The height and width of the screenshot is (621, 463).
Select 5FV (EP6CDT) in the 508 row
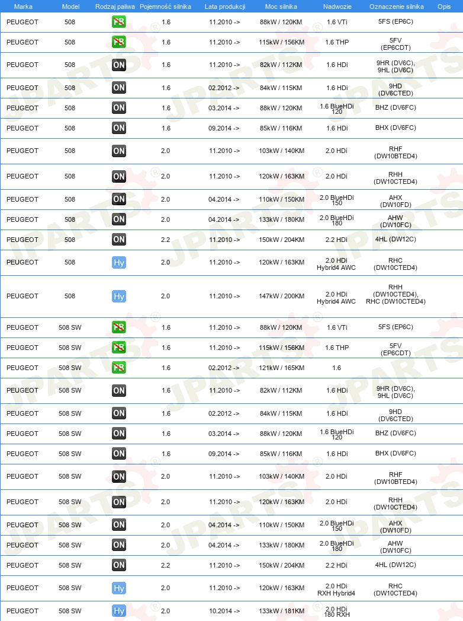click(x=396, y=44)
